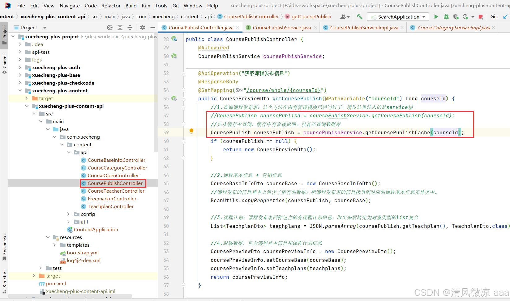Screen dimensions: 510x301
Task: Collapse the xuecheng-plus-content module
Action: coord(20,90)
